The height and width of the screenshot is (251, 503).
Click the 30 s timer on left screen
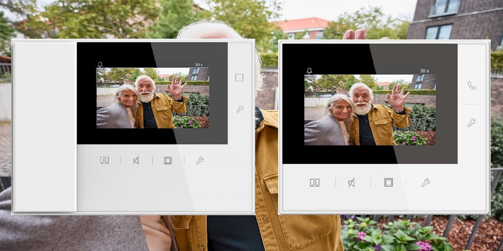[x=199, y=65]
